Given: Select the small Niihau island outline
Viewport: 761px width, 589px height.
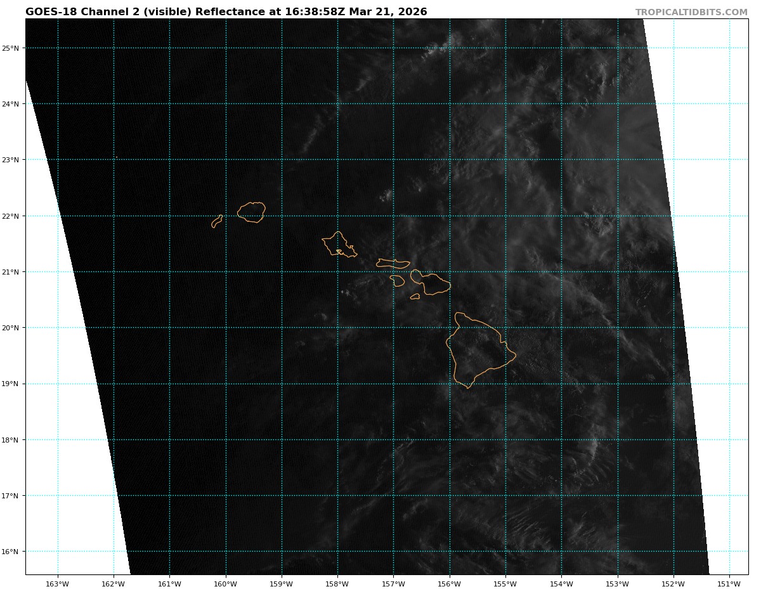Looking at the screenshot, I should [x=217, y=221].
